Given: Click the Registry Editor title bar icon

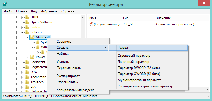Looking at the screenshot, I should [x=5, y=5].
